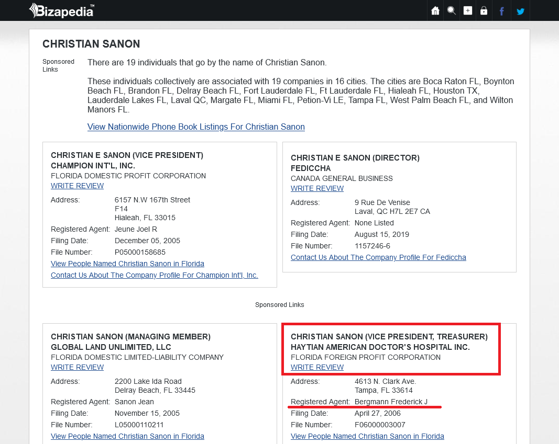View people link in Champion Int'l card
The width and height of the screenshot is (559, 444).
click(128, 264)
